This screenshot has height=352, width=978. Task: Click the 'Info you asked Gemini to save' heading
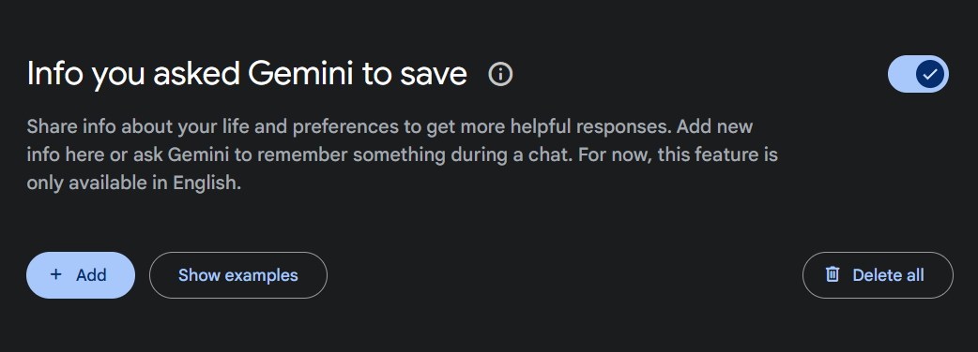click(247, 74)
